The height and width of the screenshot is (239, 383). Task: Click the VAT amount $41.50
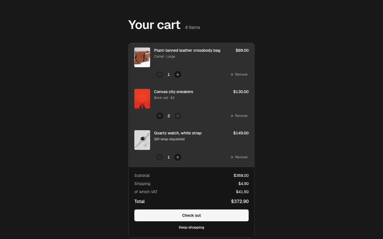[x=242, y=192]
